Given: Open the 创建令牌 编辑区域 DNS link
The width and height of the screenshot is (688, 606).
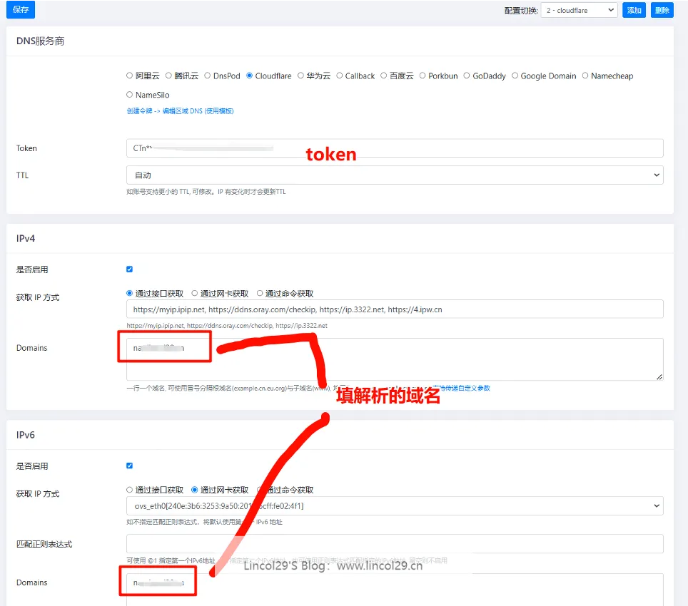Looking at the screenshot, I should pyautogui.click(x=180, y=111).
